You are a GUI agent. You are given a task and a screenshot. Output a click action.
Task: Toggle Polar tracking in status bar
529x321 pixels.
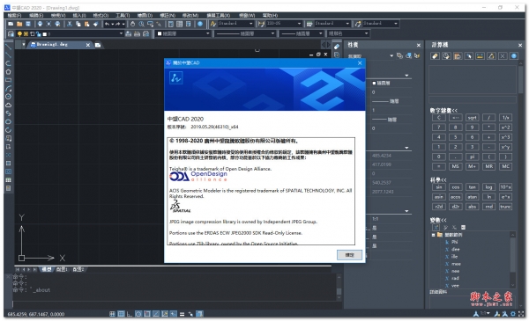138,314
